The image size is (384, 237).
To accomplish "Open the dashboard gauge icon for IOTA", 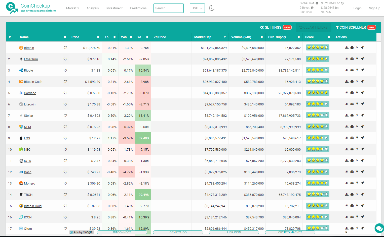I will point(352,160).
